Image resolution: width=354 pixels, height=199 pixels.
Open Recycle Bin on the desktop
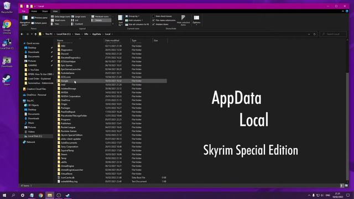pyautogui.click(x=7, y=7)
